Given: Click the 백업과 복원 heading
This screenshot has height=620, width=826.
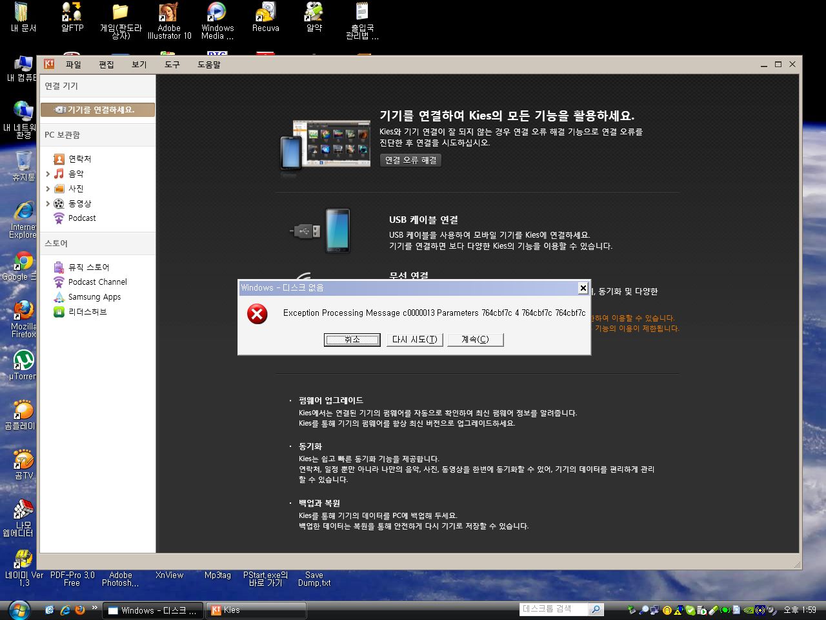Looking at the screenshot, I should (319, 504).
